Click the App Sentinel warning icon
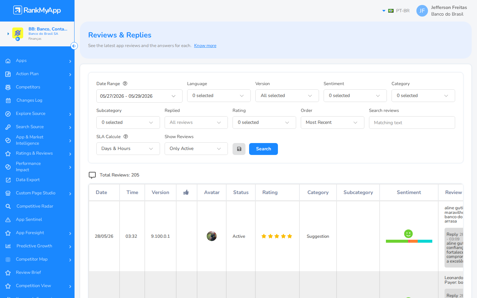 coord(8,220)
